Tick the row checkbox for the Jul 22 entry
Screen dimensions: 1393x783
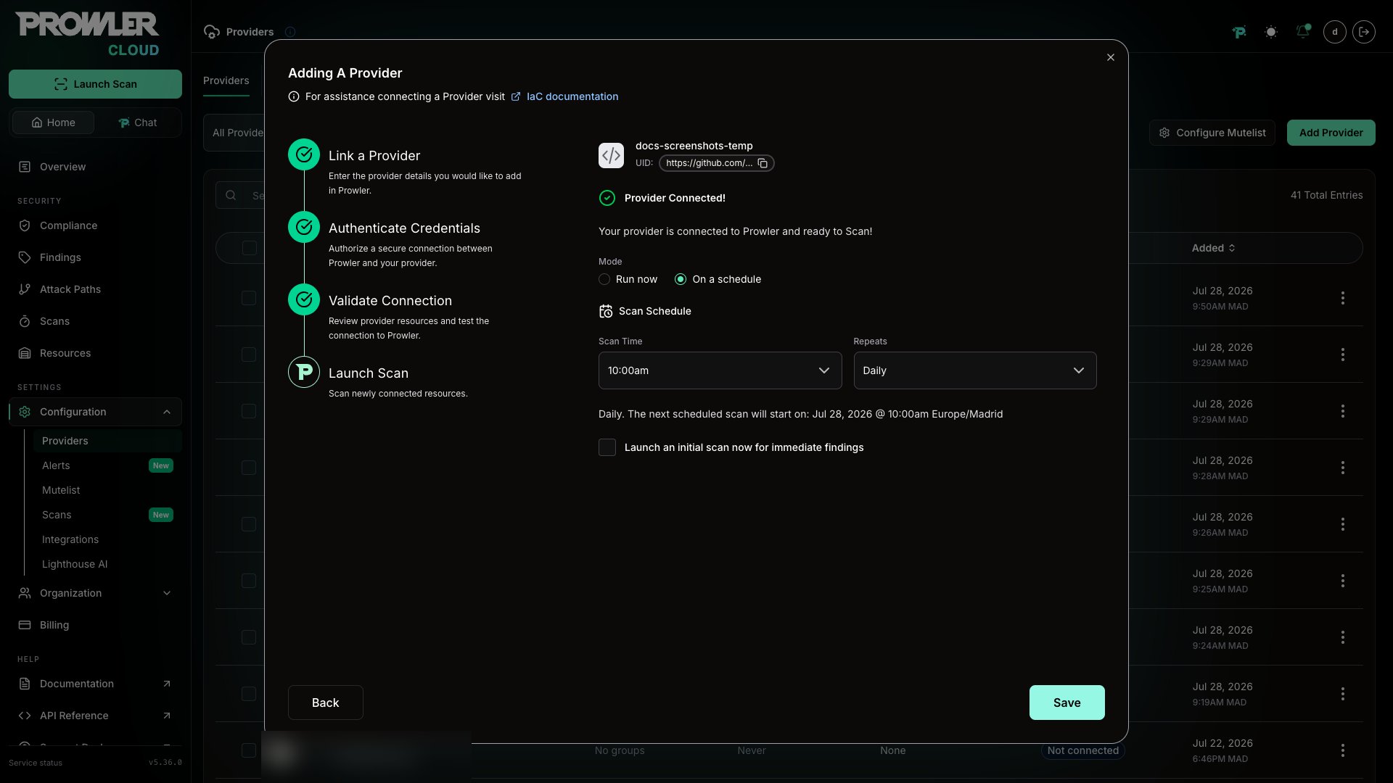[x=249, y=750]
